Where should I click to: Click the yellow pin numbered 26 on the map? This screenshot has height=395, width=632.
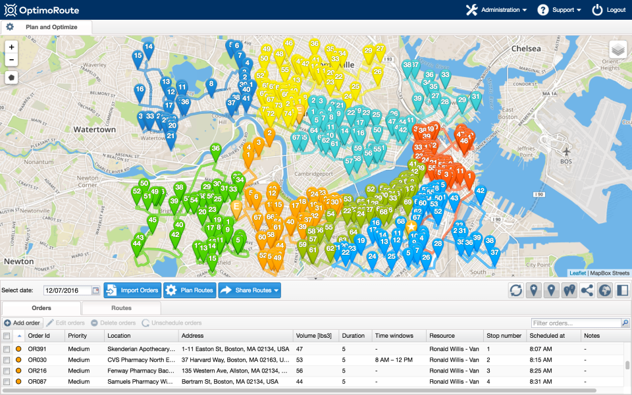click(x=377, y=74)
